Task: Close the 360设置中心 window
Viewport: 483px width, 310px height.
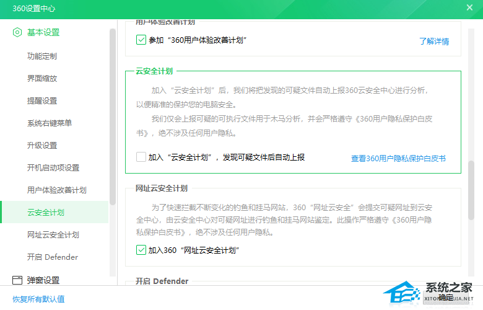Action: pyautogui.click(x=469, y=8)
